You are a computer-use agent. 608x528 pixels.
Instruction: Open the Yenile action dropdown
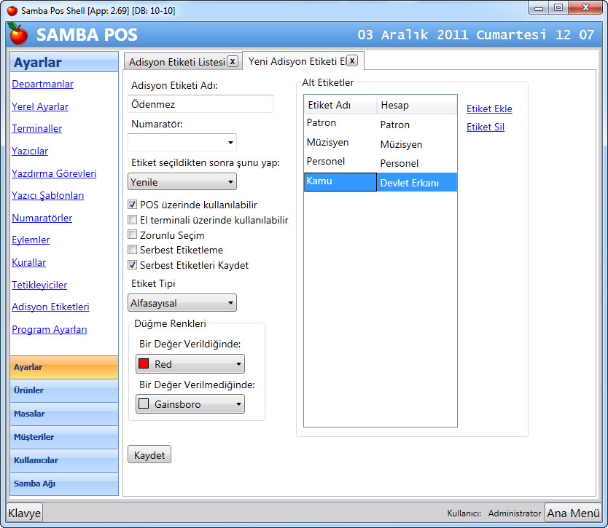click(182, 181)
